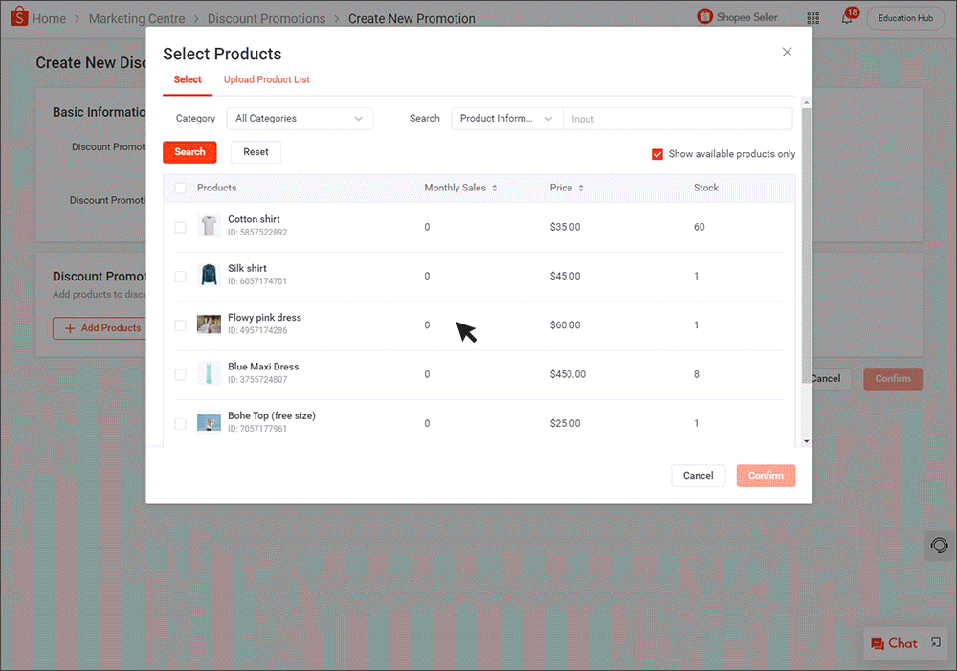Go to Discount Promotions breadcrumb
The height and width of the screenshot is (671, 957).
click(x=266, y=18)
